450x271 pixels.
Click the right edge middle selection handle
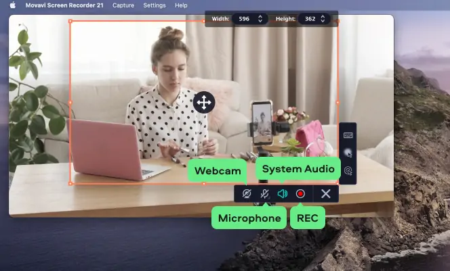(x=337, y=103)
